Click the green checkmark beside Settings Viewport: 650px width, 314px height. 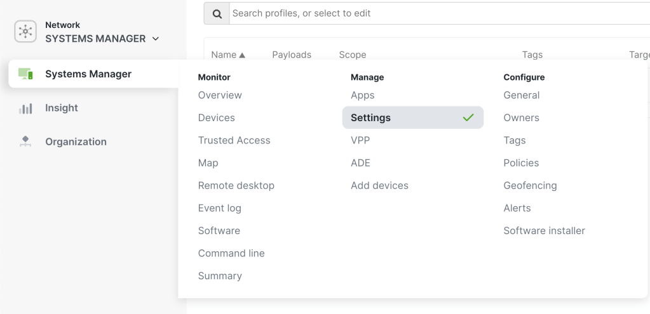[468, 117]
